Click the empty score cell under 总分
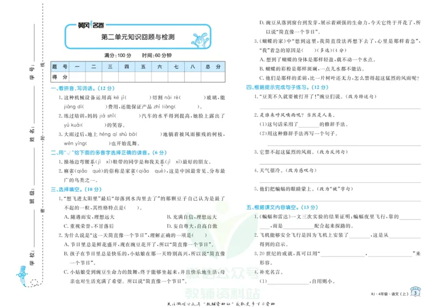This screenshot has height=307, width=444. pyautogui.click(x=213, y=77)
